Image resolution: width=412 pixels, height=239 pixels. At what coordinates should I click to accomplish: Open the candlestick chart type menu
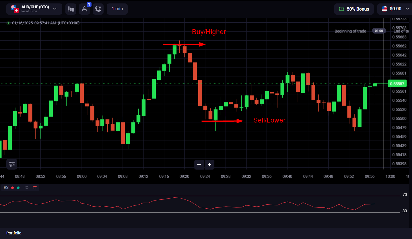point(71,9)
